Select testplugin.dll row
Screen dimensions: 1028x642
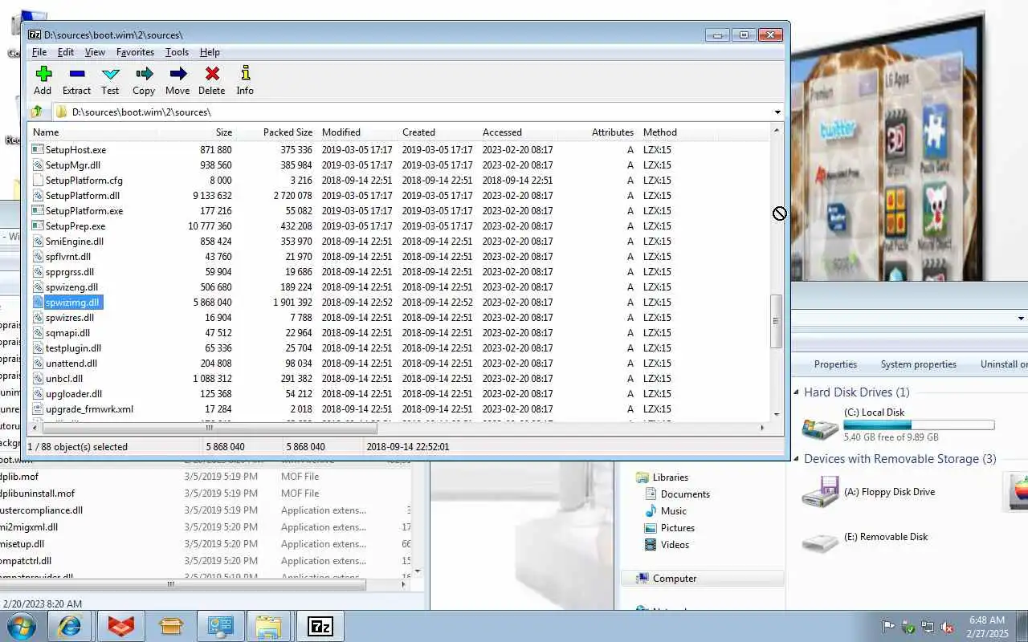399,347
